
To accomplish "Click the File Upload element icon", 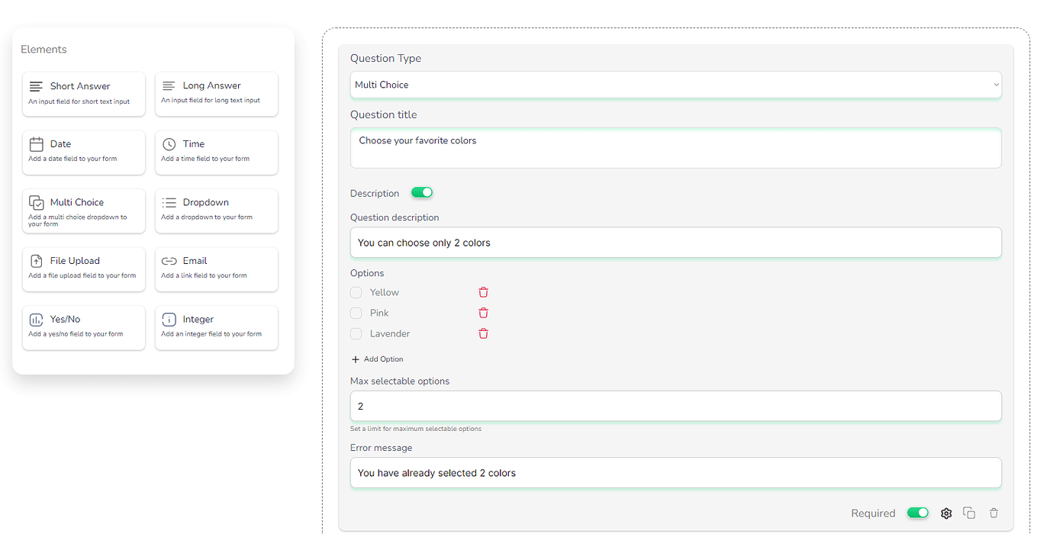I will click(36, 261).
